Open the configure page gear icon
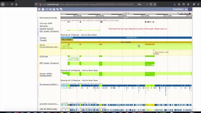This screenshot has height=113, width=201. tap(39, 9)
